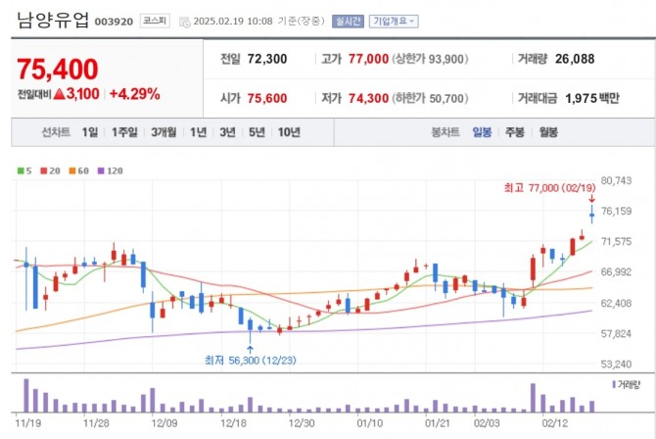The image size is (656, 439).
Task: Click the 거래량 volume legend marker
Action: tap(614, 384)
